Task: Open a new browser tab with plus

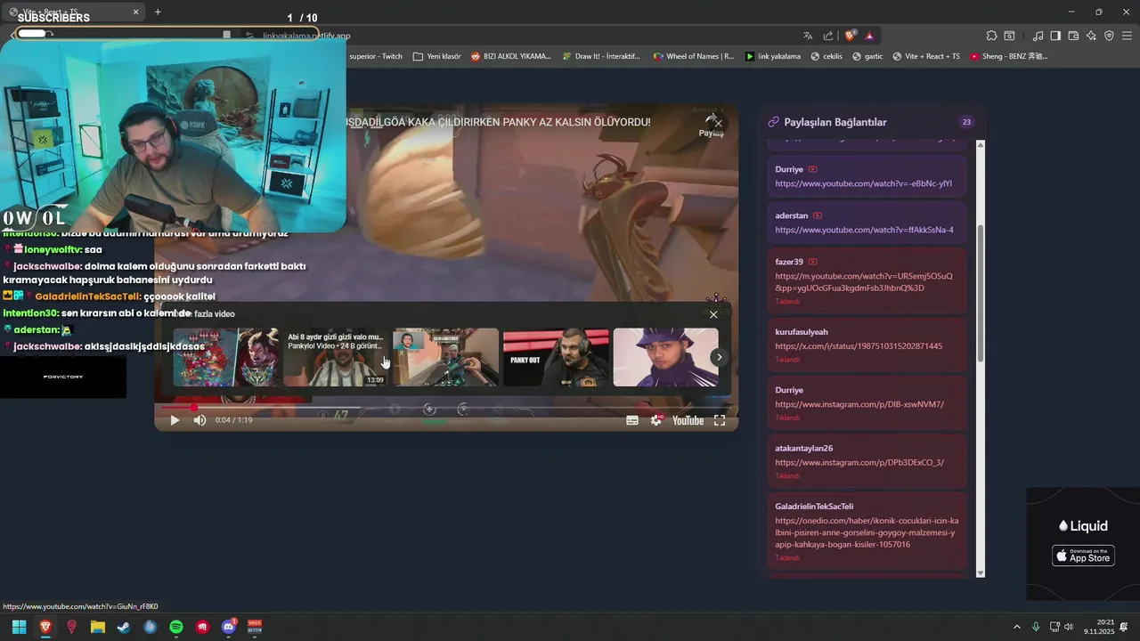Action: click(x=158, y=12)
